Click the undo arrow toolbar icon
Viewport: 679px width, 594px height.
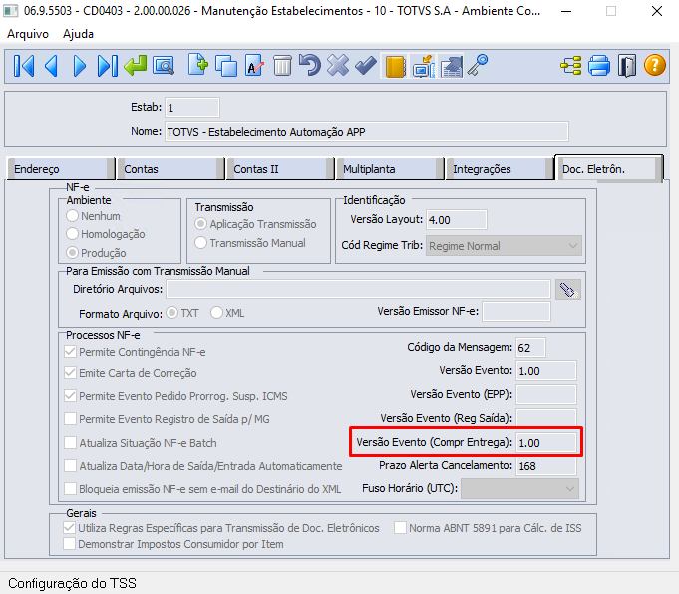pos(310,67)
